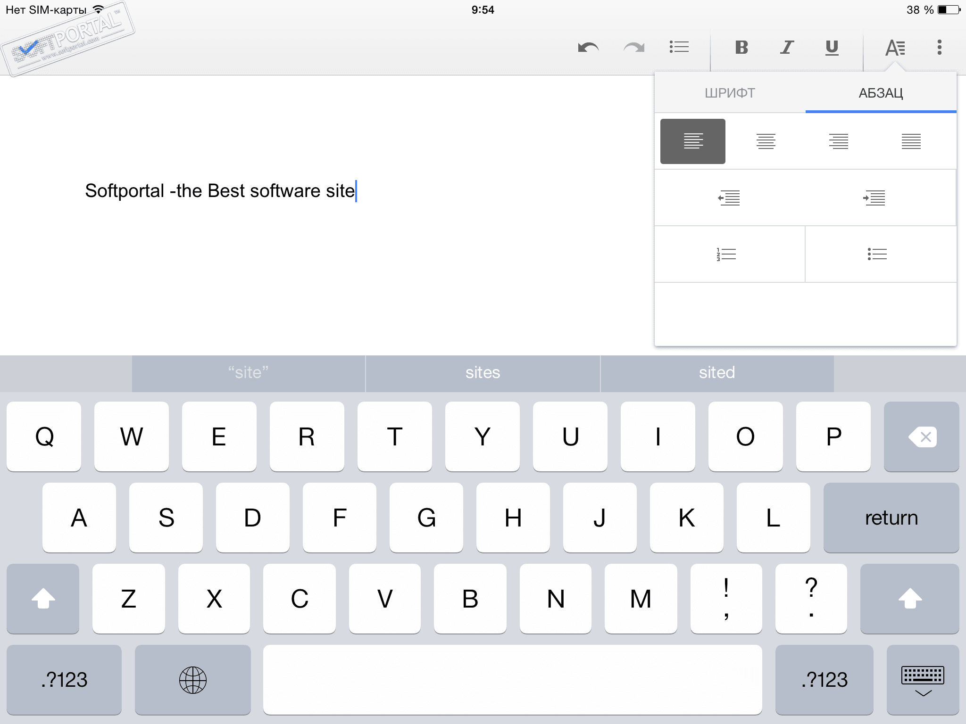Viewport: 966px width, 724px height.
Task: Select center text alignment
Action: [x=766, y=141]
